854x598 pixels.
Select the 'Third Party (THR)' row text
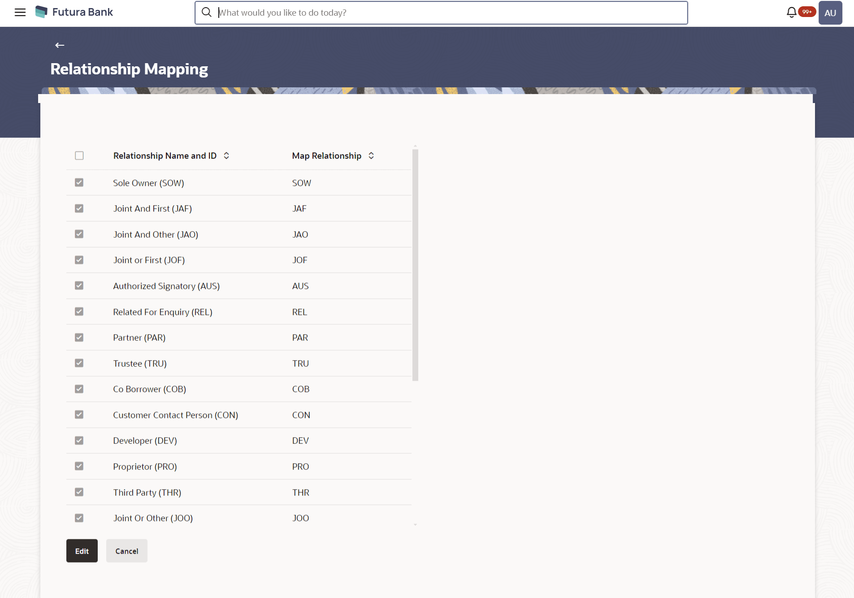click(x=147, y=492)
